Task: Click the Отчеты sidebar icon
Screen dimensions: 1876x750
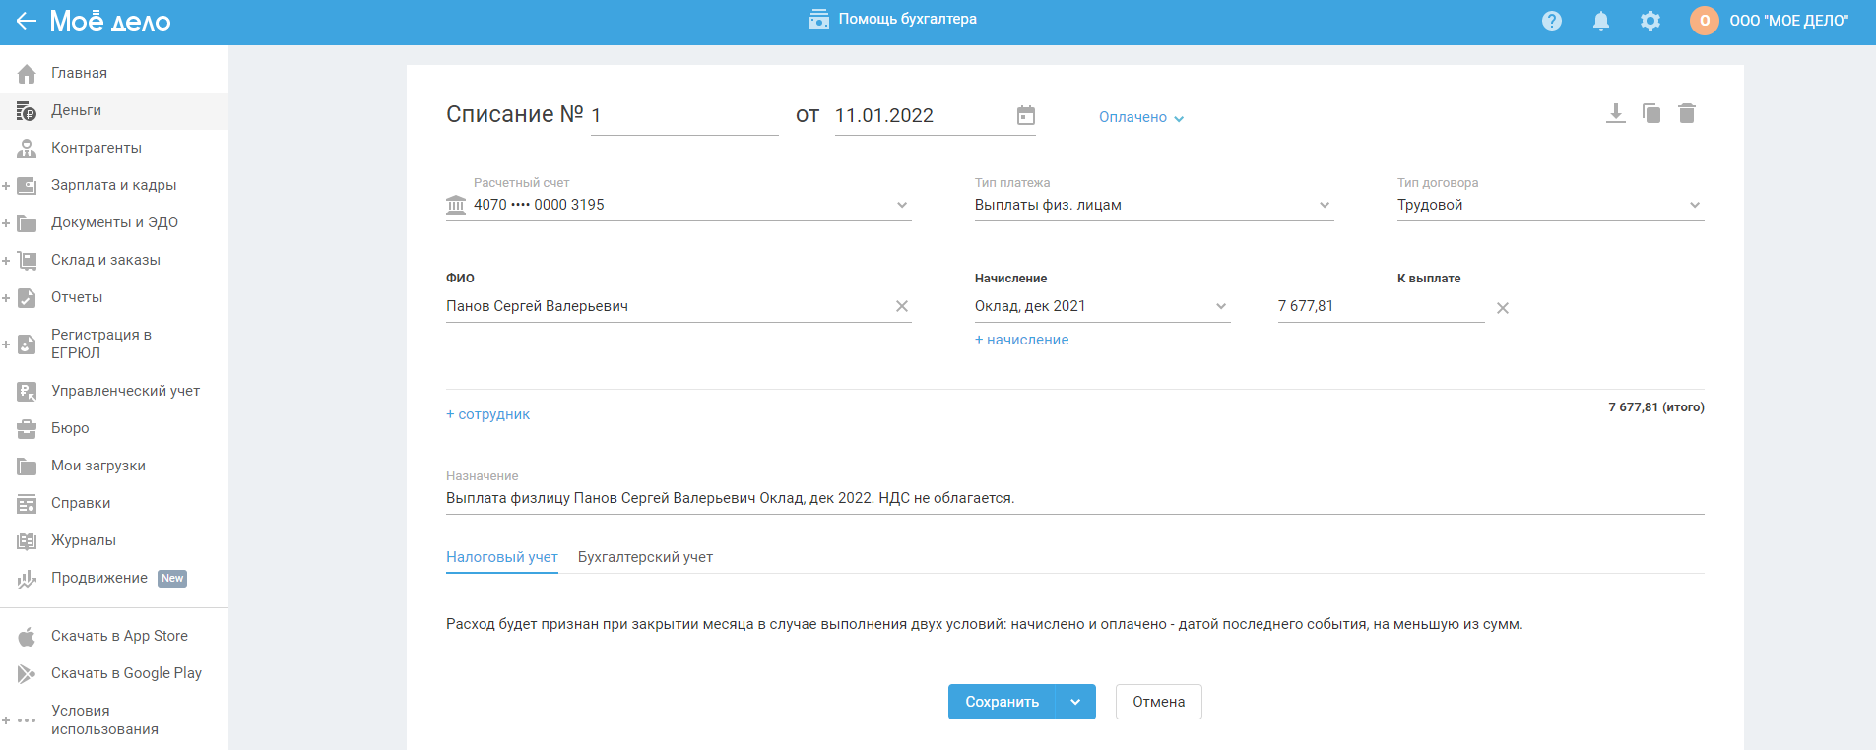Action: (27, 298)
